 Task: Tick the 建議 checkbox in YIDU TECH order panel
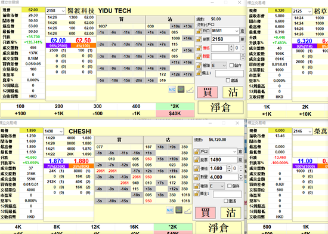[x=228, y=81]
